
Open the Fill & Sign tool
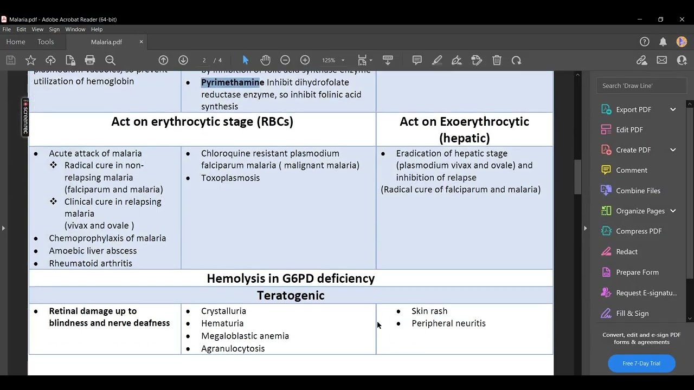tap(632, 314)
